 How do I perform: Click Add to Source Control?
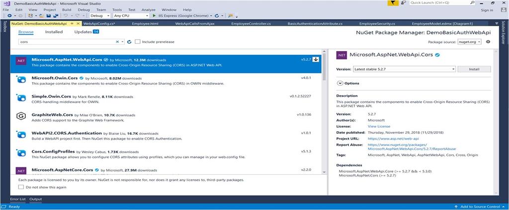[480, 207]
